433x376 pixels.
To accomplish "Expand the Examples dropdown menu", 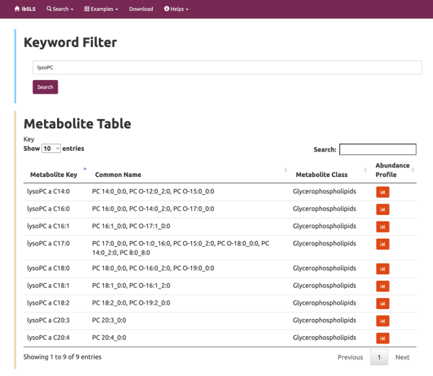I will (101, 9).
